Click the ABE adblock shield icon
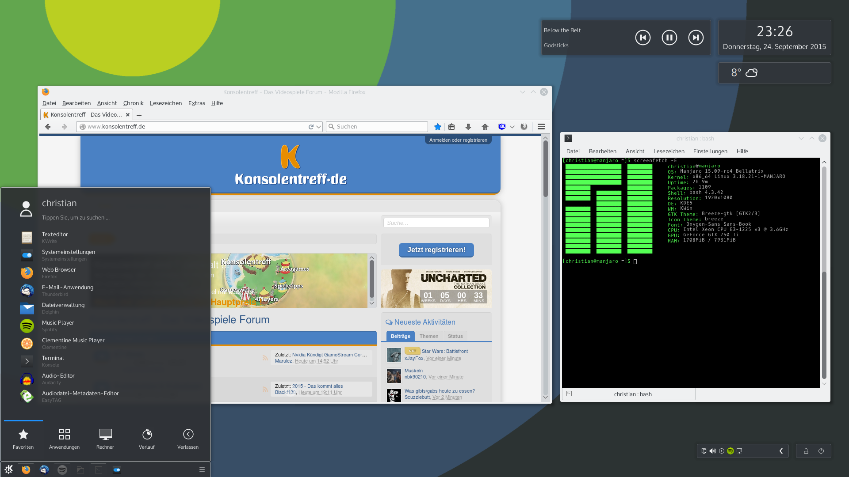Image resolution: width=849 pixels, height=477 pixels. pyautogui.click(x=502, y=127)
